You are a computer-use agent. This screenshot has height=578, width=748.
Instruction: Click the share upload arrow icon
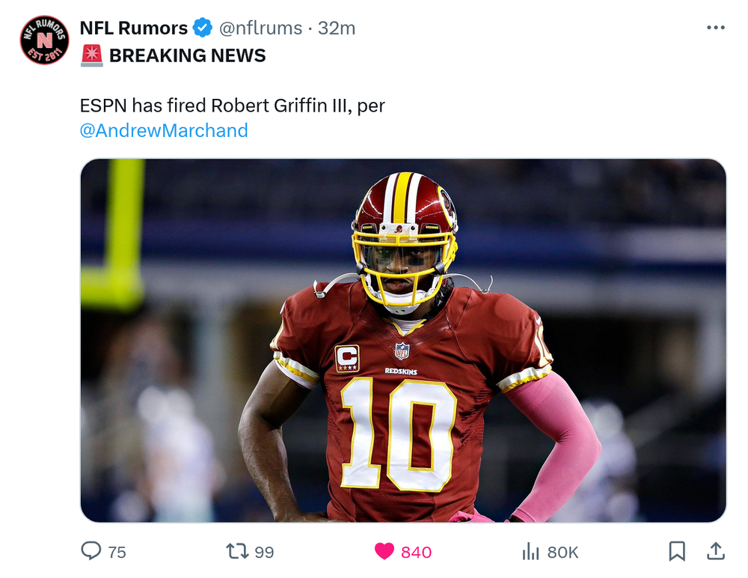[x=716, y=551]
